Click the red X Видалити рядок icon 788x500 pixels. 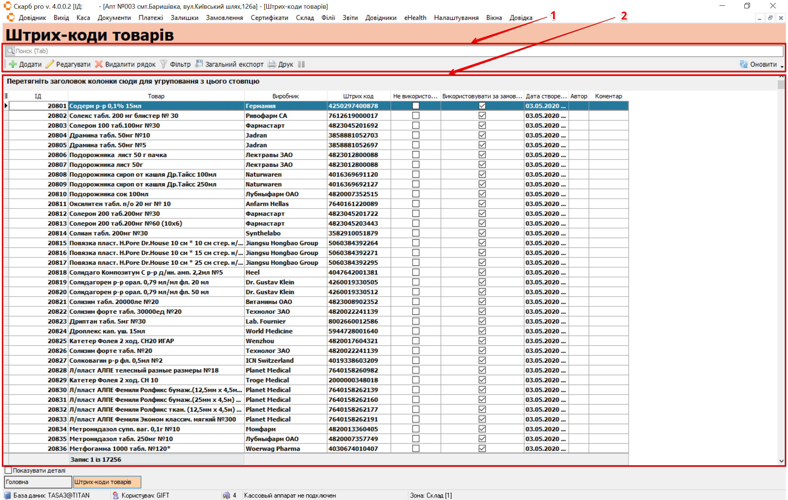[99, 64]
